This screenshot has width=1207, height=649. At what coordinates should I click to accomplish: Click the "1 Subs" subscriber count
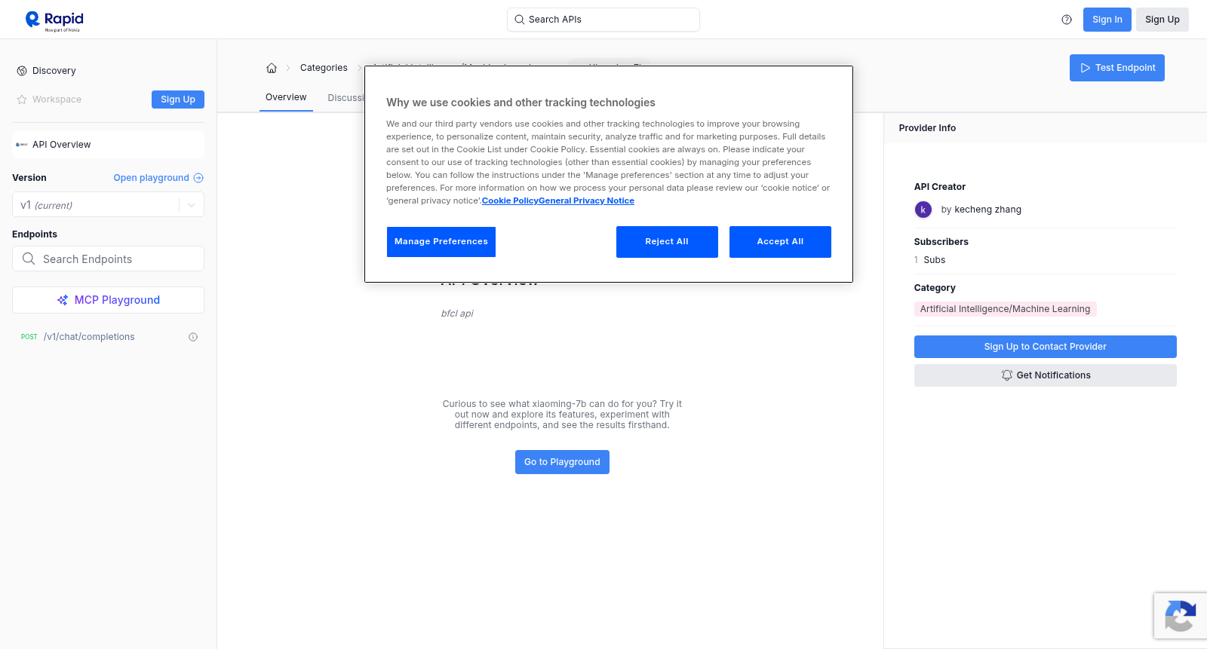[x=929, y=260]
